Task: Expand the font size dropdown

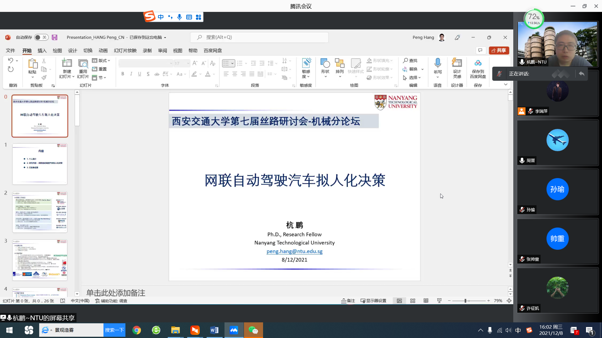Action: tap(188, 64)
